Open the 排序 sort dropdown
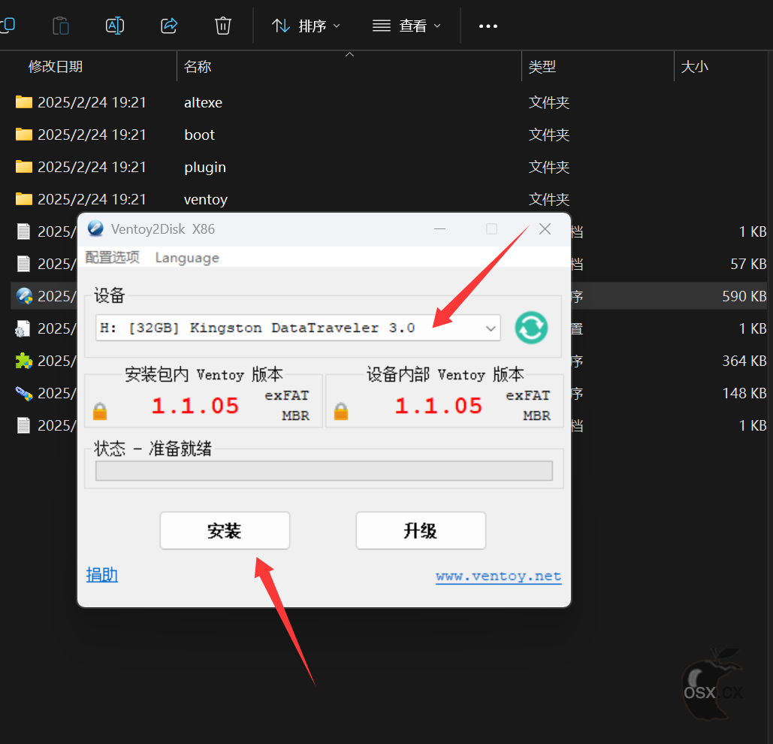The width and height of the screenshot is (773, 744). (x=306, y=26)
